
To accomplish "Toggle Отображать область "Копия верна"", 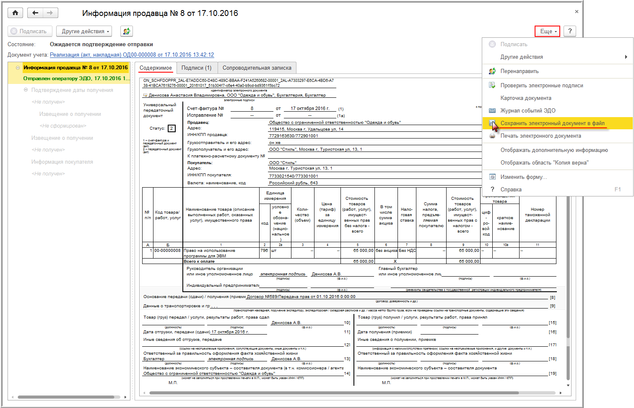I will (557, 163).
